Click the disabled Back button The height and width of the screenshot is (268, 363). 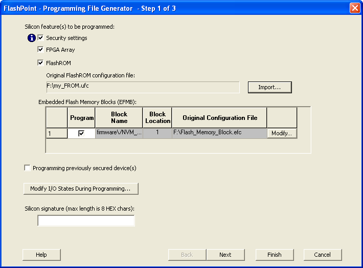click(x=187, y=255)
